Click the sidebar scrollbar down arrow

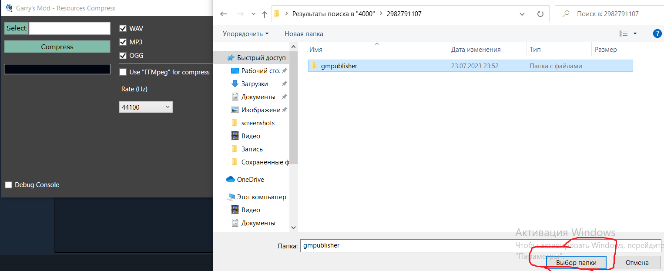click(293, 227)
